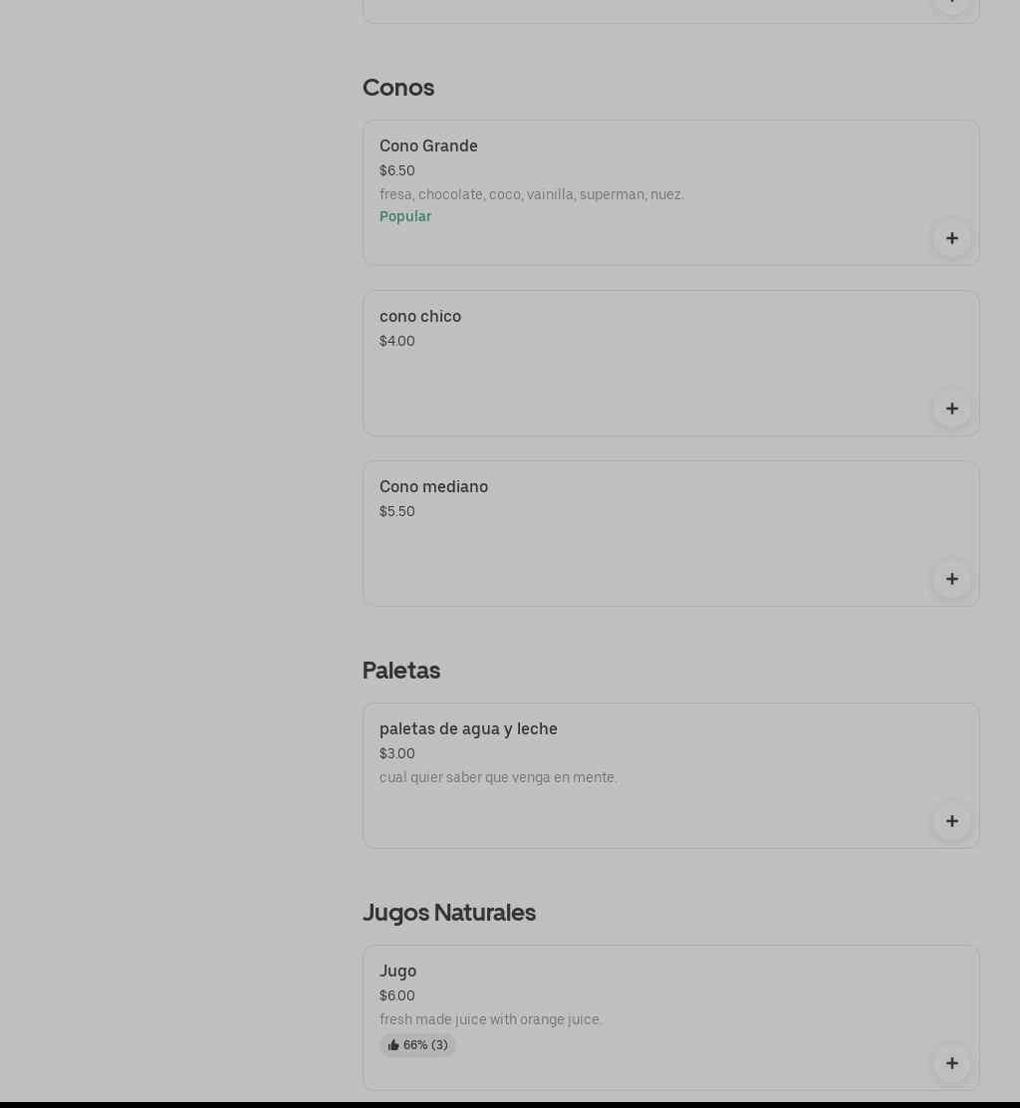1020x1108 pixels.
Task: Click the Cono Grande flavors description
Action: [x=531, y=194]
